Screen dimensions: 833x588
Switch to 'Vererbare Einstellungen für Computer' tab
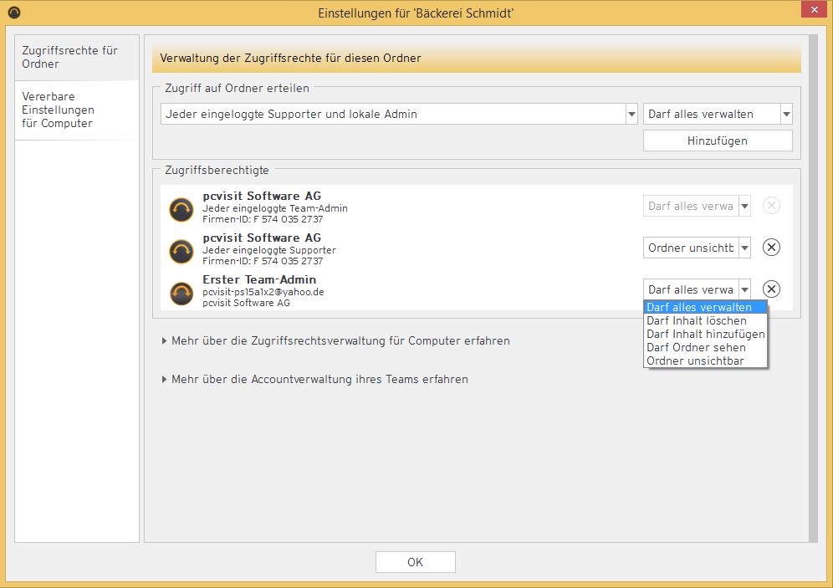click(59, 110)
